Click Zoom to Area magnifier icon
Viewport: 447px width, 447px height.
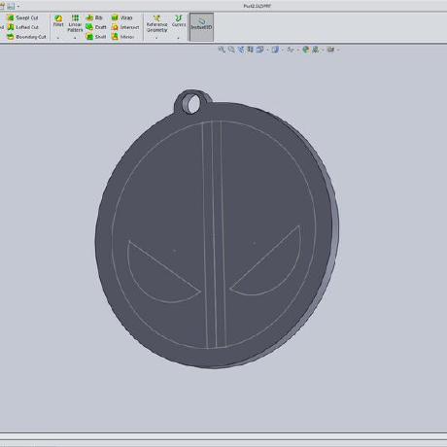[x=231, y=50]
